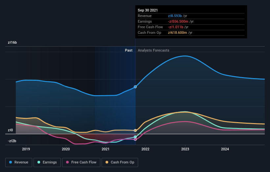Screen dimensions: 270x172
Task: Click the Cash From Op label in tooltip
Action: tap(149, 32)
